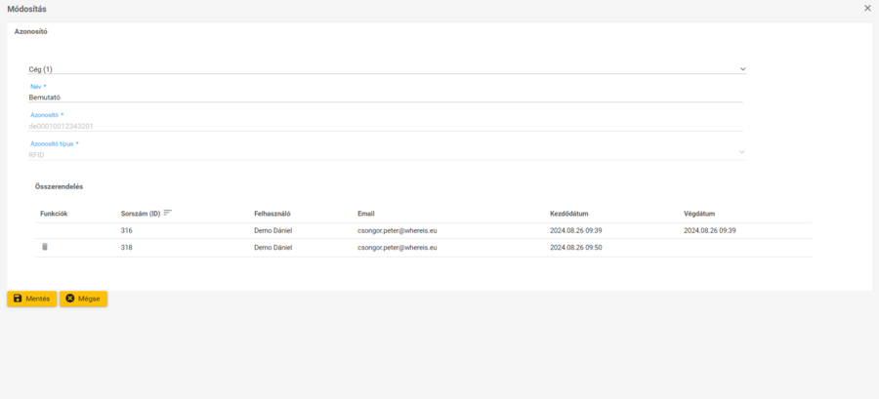Click Demo Dániel in row 318
This screenshot has height=399, width=879.
click(x=272, y=248)
